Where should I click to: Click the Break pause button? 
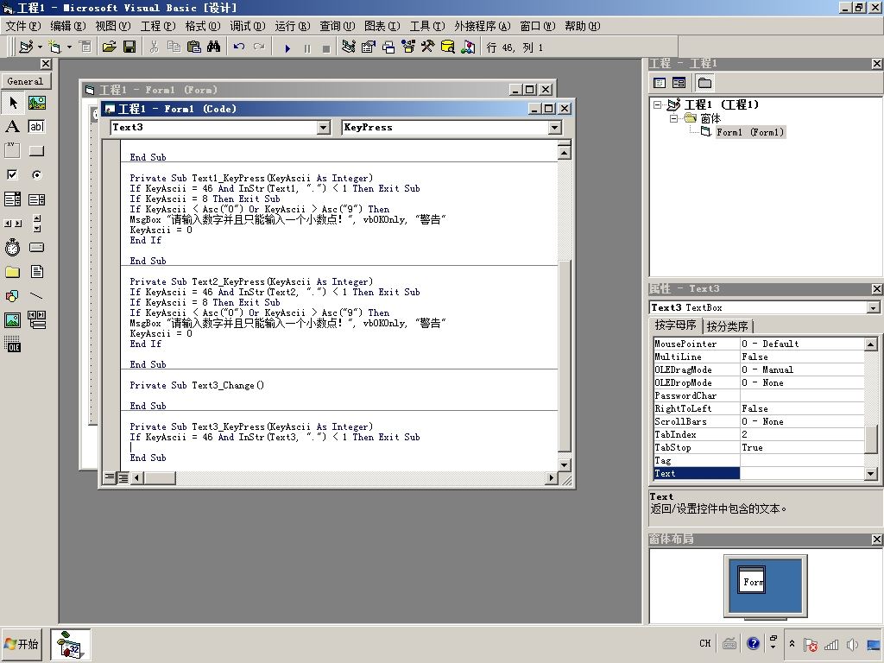(307, 48)
